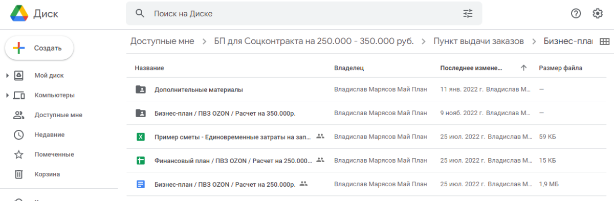Open the Помеченные star icon

(x=19, y=154)
